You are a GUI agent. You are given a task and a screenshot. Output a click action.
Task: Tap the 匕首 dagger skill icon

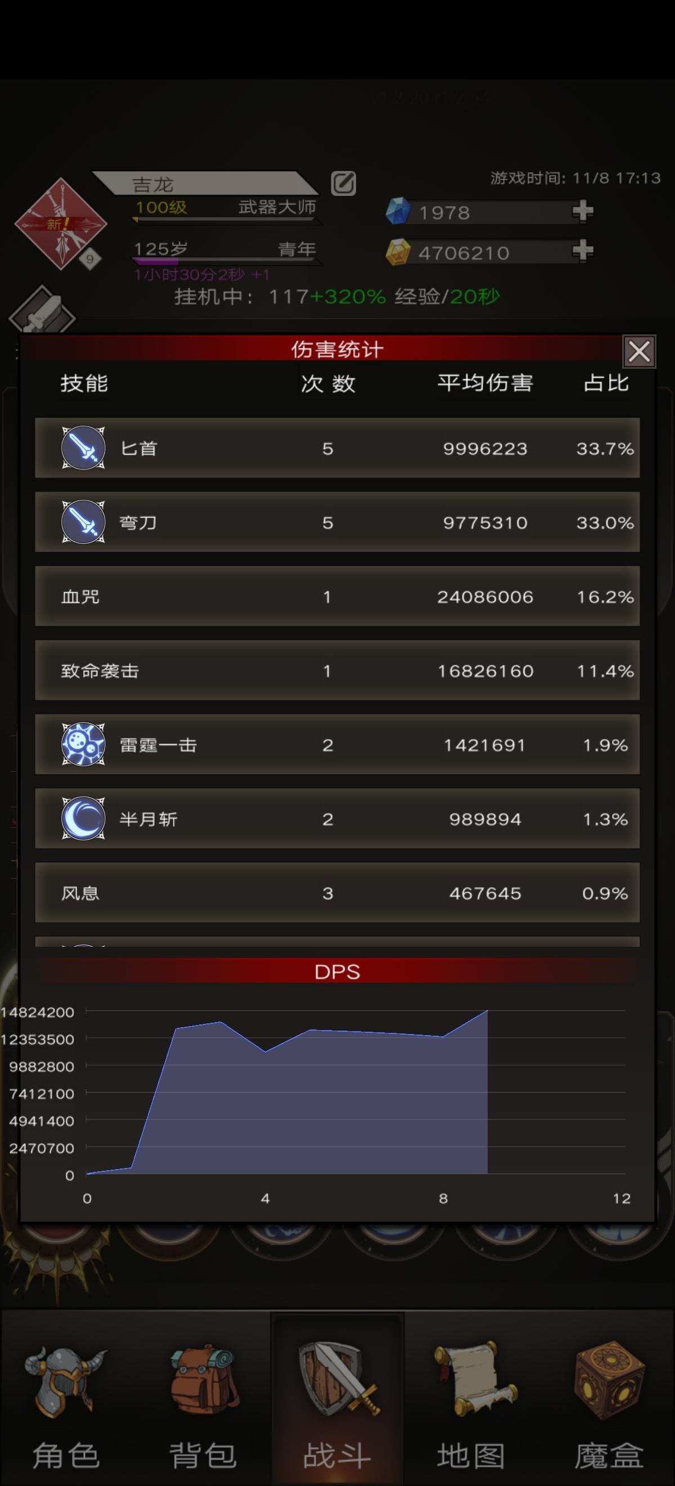(84, 447)
